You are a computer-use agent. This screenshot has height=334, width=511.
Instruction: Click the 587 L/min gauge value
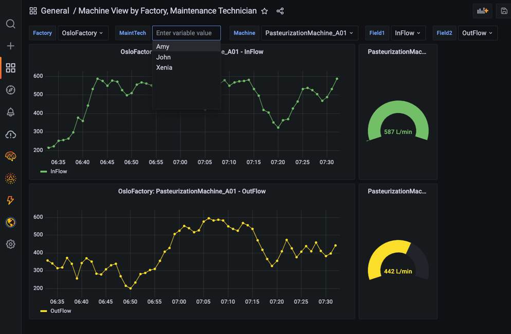click(398, 132)
